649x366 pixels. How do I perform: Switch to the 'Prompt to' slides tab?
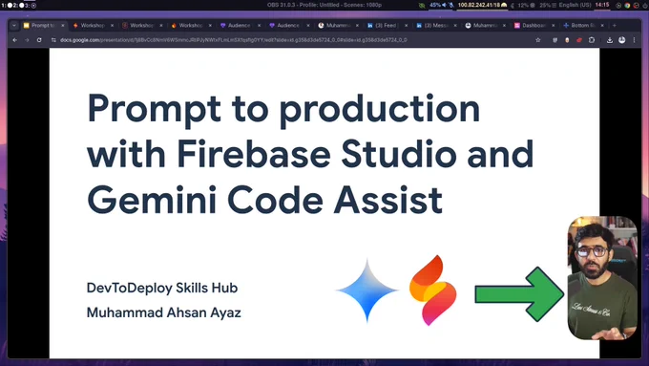[x=43, y=26]
